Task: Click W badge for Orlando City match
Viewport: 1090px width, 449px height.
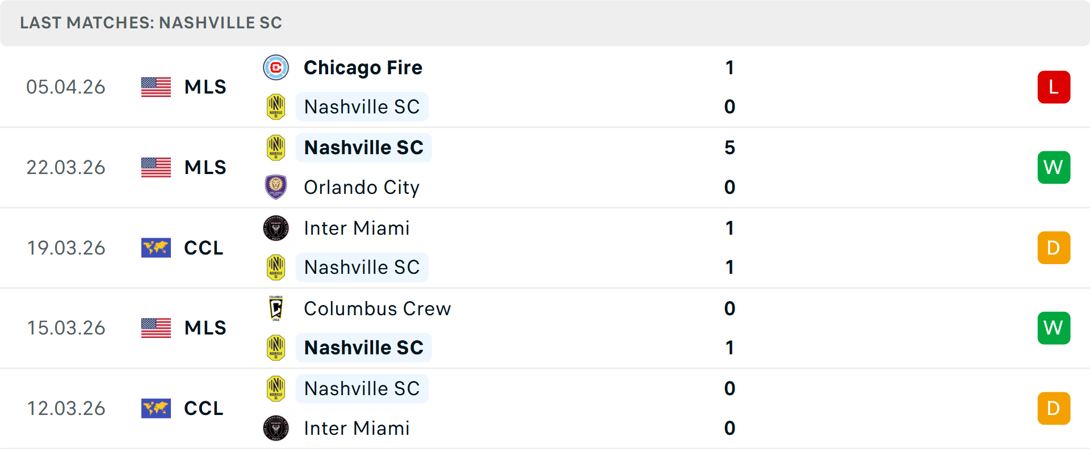Action: pos(1054,167)
